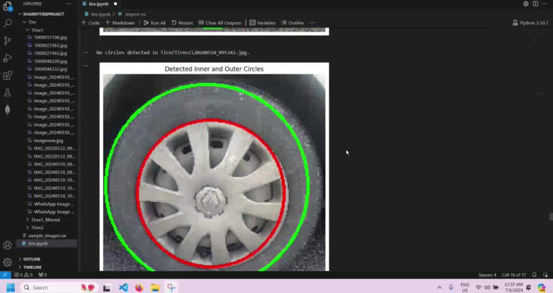Click the microphone icon in system tray
553x293 pixels.
(x=451, y=287)
